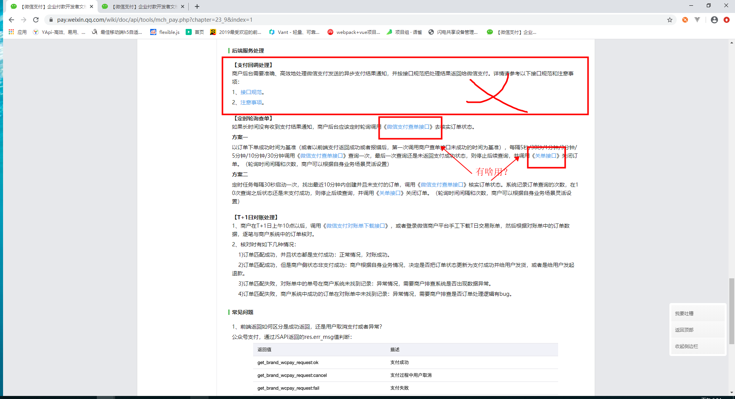
Task: Open 关单接口 link under 方案一
Action: [x=546, y=156]
